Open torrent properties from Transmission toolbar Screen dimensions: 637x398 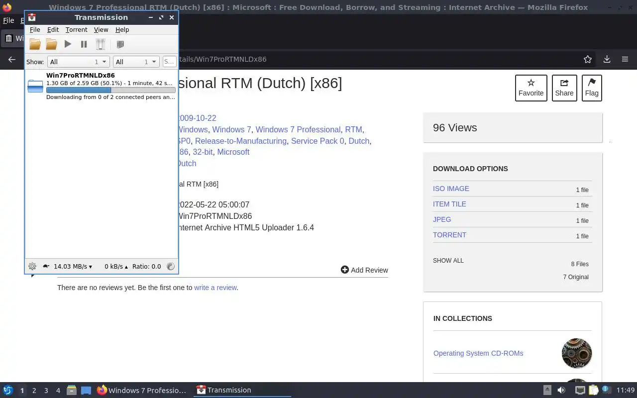[120, 44]
